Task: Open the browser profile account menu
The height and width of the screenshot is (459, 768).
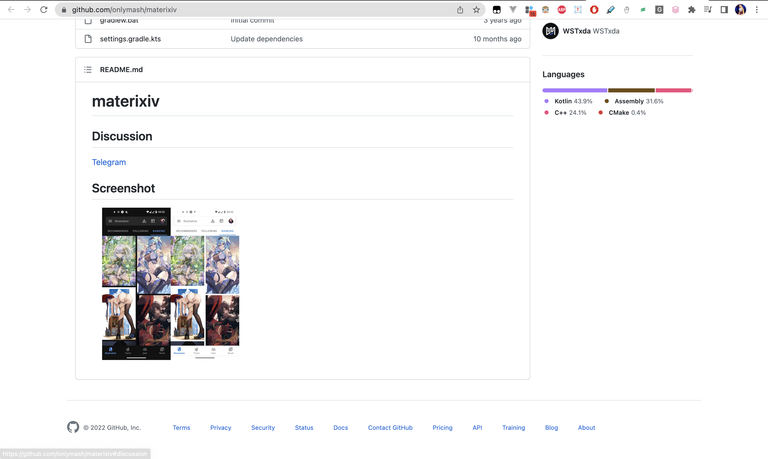Action: (741, 10)
